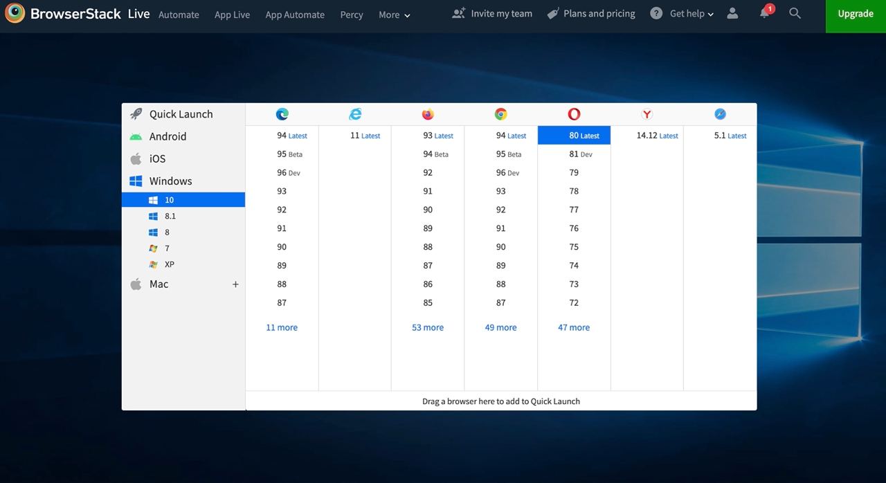886x483 pixels.
Task: Click the BrowserStack logo icon
Action: 15,13
